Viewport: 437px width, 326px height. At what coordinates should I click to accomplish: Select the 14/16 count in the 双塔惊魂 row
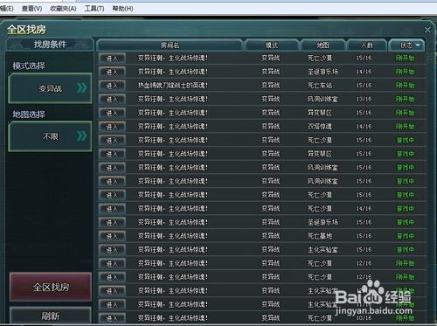click(x=364, y=127)
